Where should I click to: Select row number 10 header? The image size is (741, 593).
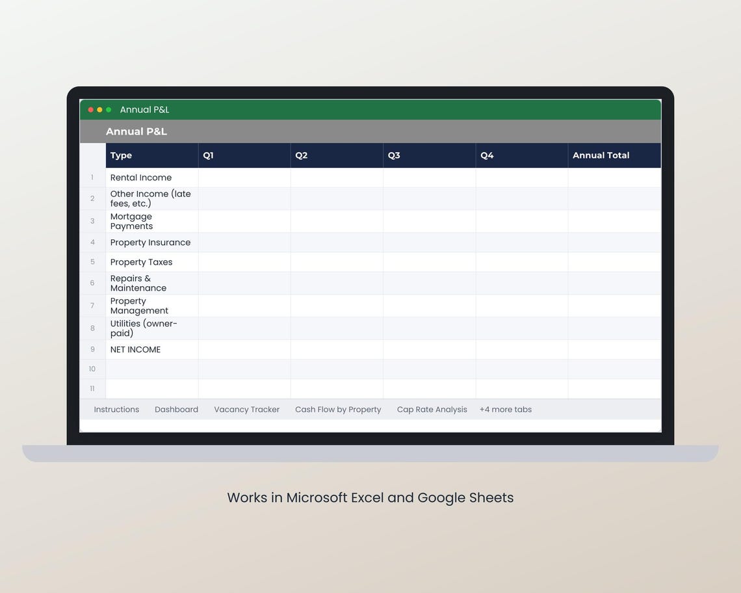click(x=92, y=369)
